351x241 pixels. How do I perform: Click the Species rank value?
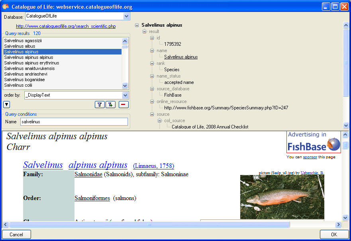(x=172, y=70)
